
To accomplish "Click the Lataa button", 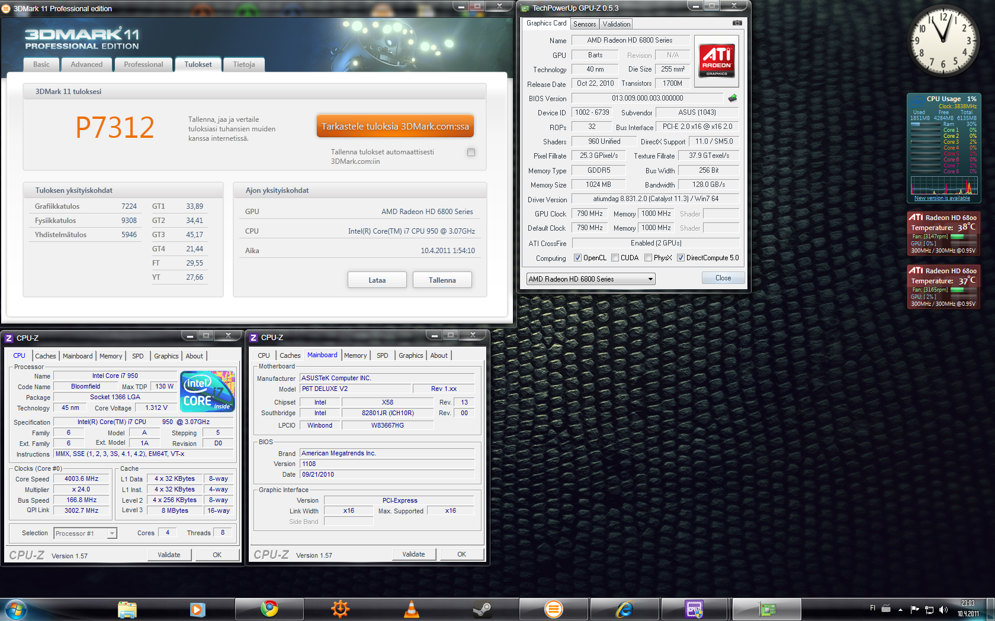I will (x=377, y=280).
